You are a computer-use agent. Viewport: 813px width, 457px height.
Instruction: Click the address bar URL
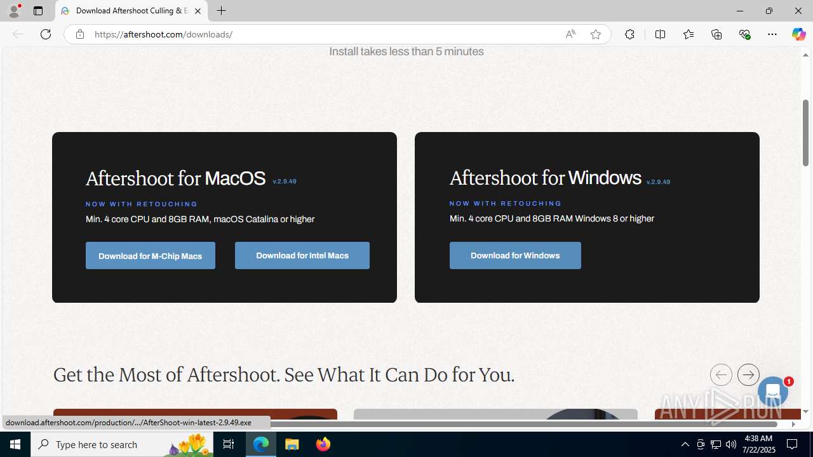pos(163,34)
